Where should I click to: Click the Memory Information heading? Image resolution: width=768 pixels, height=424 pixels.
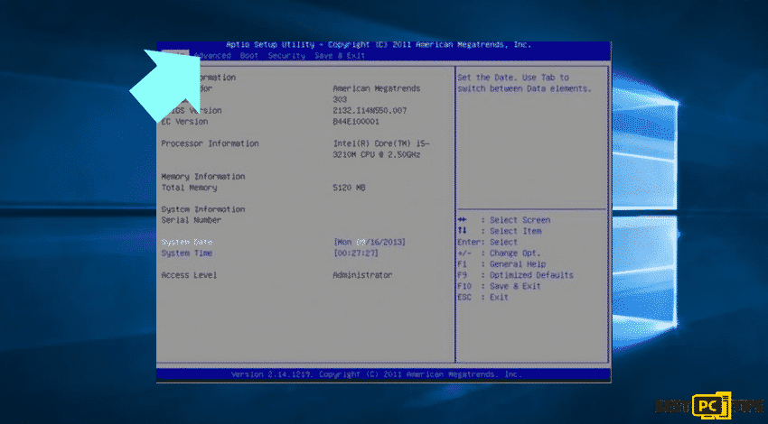(203, 177)
